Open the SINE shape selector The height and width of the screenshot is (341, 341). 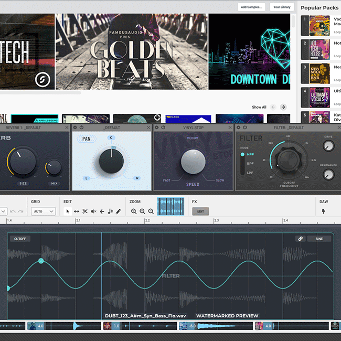319,239
